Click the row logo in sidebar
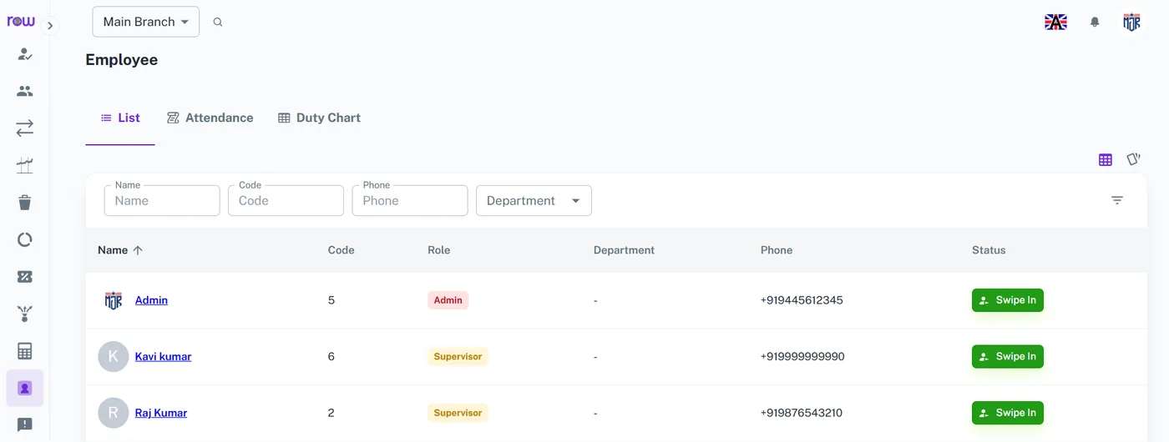This screenshot has width=1169, height=442. pyautogui.click(x=21, y=22)
